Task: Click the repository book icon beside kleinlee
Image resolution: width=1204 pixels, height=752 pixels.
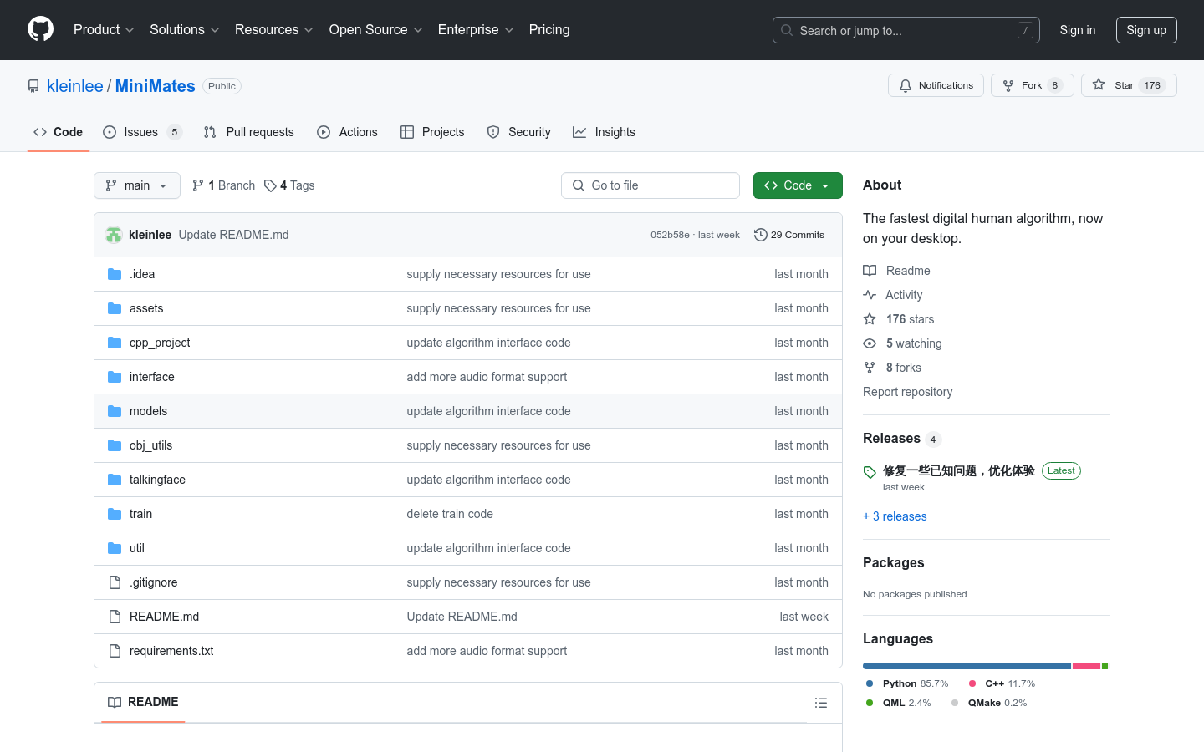Action: click(x=33, y=86)
